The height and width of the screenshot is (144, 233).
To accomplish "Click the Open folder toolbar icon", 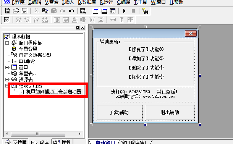I will 16,11.
